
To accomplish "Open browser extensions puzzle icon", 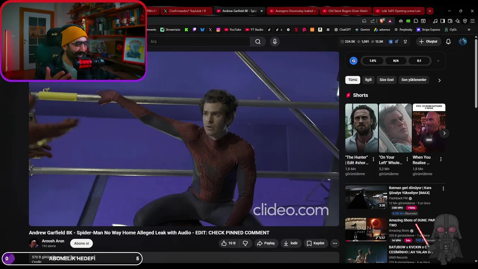I will click(416, 21).
